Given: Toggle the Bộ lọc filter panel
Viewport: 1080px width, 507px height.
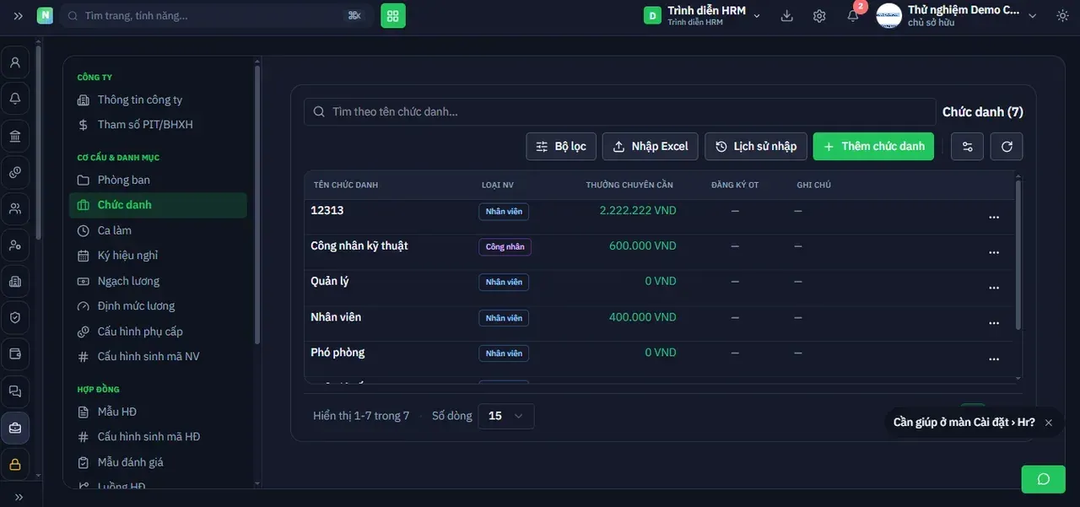Looking at the screenshot, I should [x=561, y=146].
